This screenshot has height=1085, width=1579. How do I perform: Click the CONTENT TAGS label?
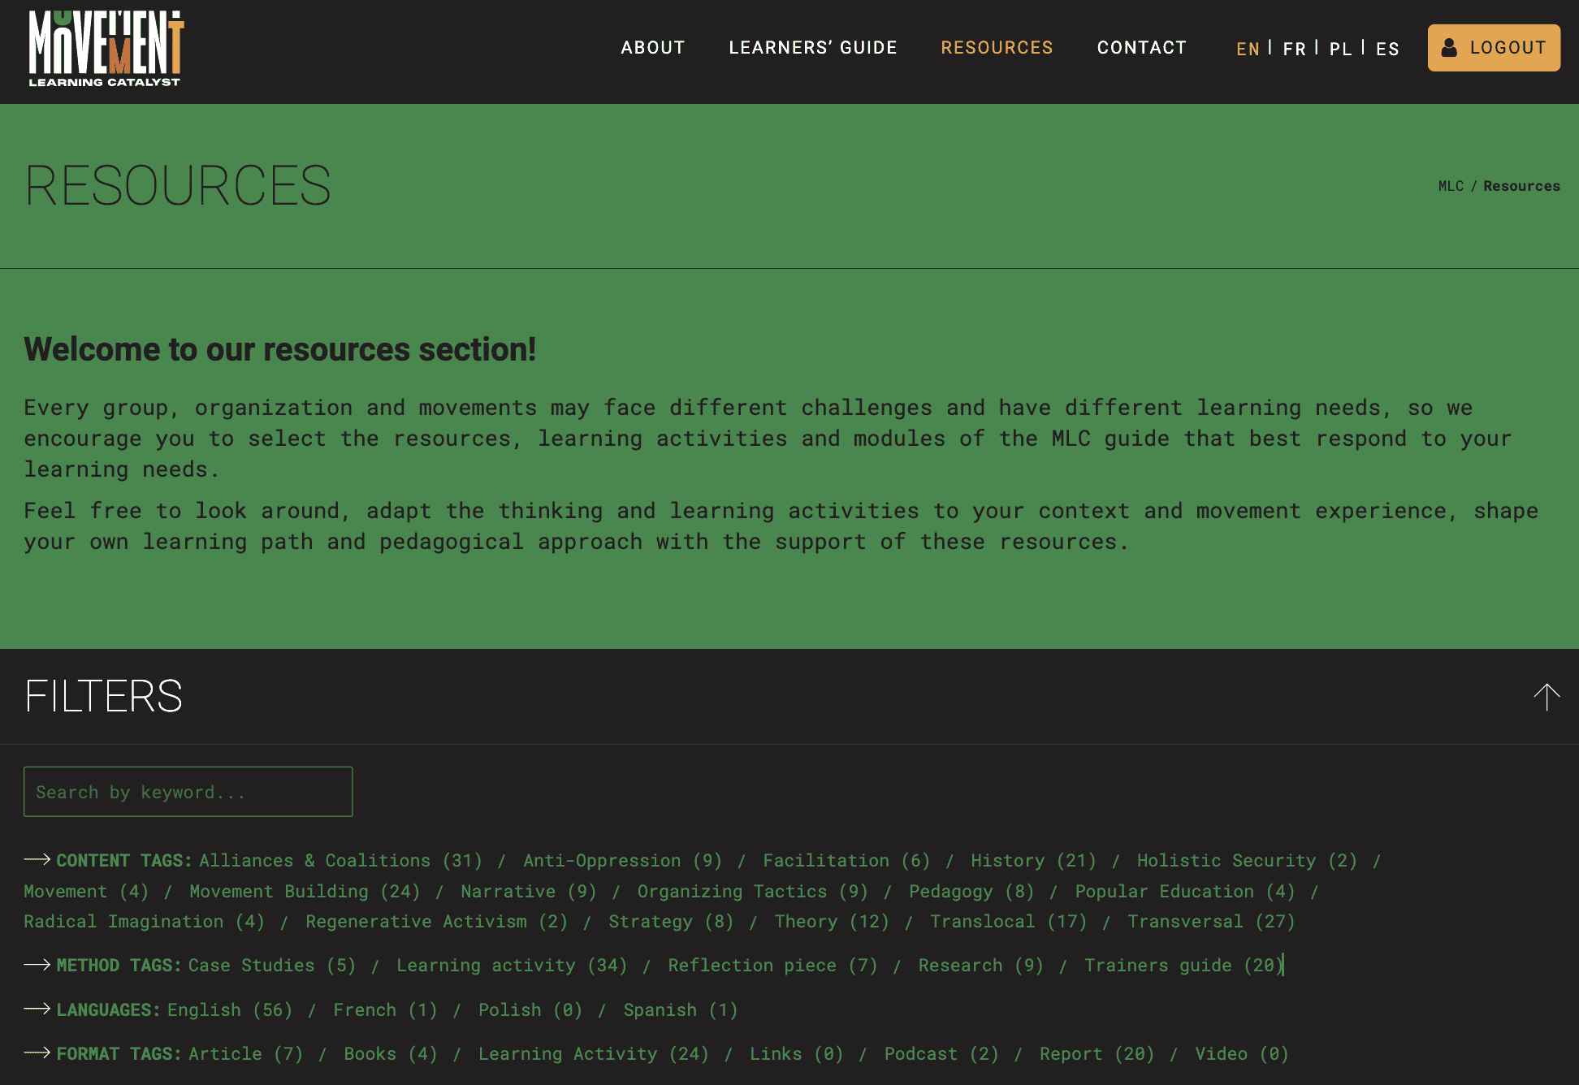124,860
